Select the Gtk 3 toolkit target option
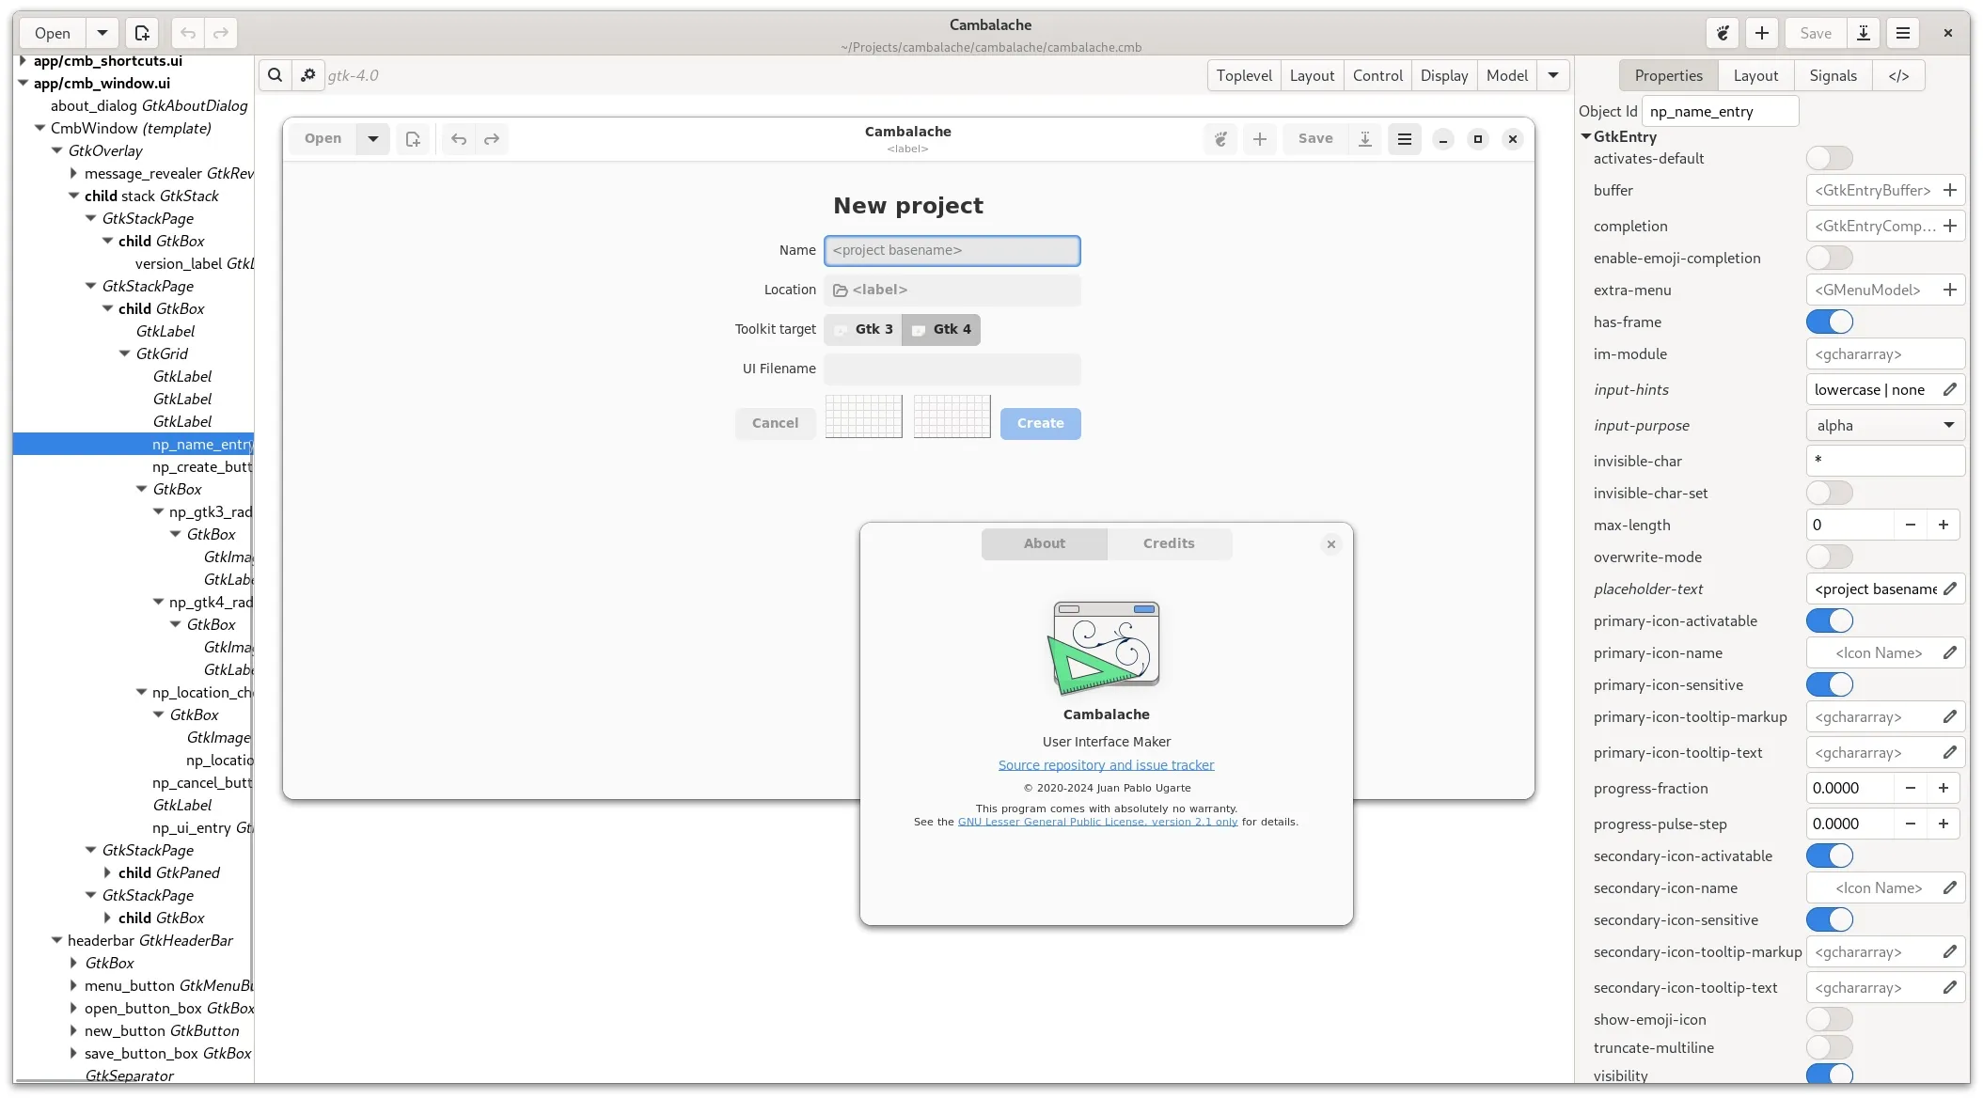This screenshot has height=1099, width=1983. tap(863, 329)
